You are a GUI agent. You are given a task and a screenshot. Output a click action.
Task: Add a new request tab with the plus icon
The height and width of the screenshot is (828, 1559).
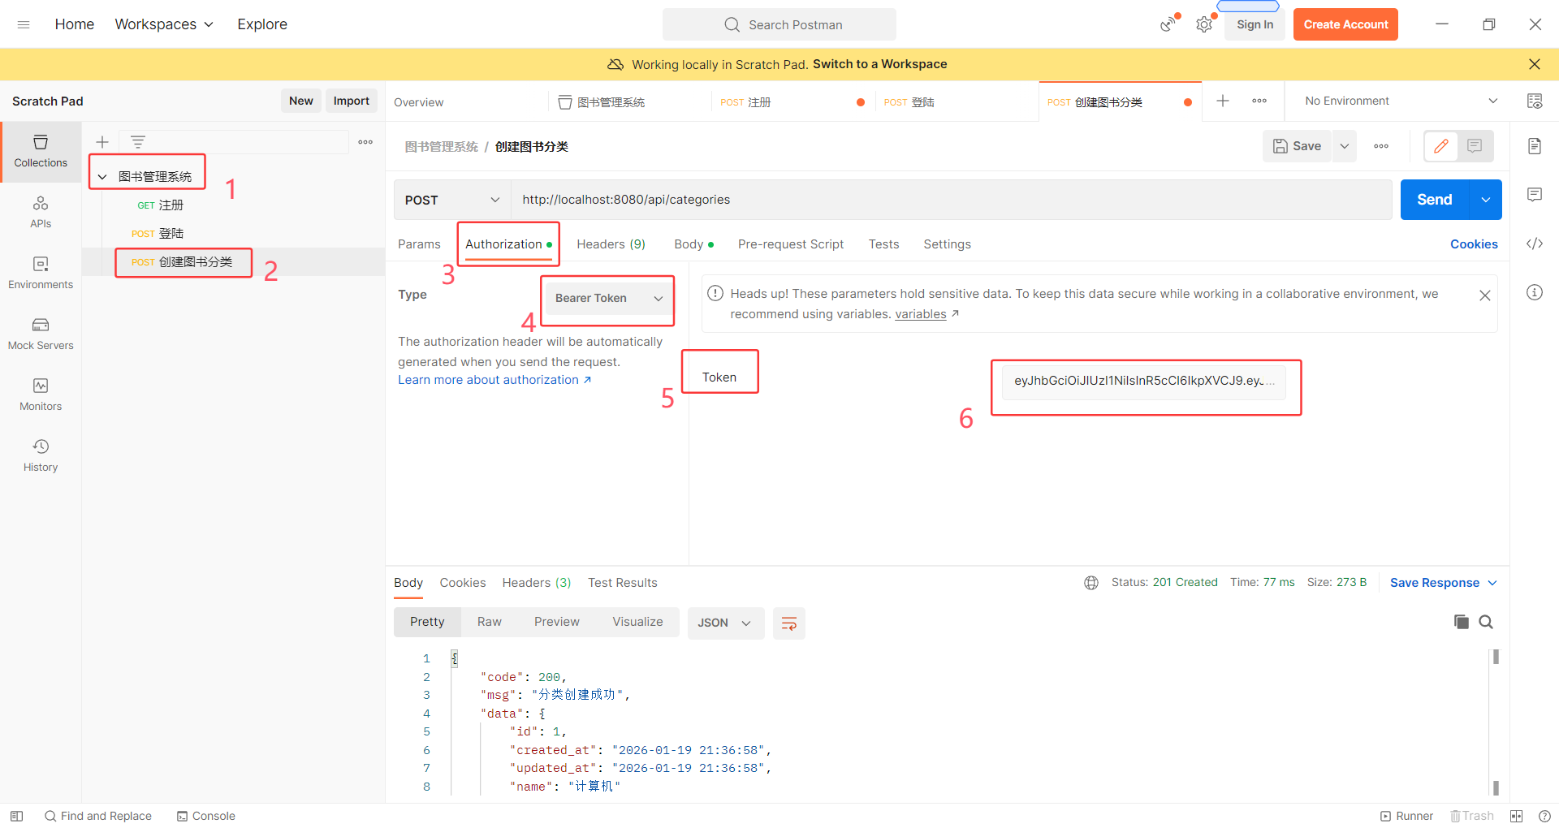(1223, 101)
